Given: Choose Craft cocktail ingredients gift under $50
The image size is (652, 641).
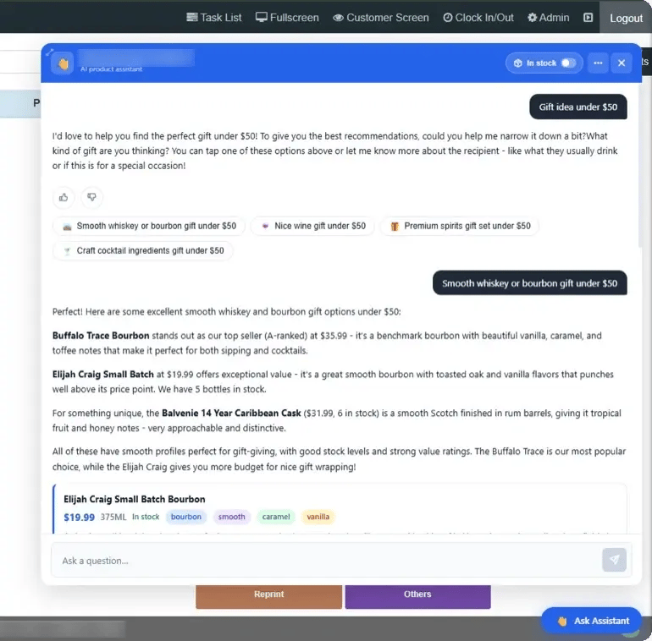Looking at the screenshot, I should point(142,251).
